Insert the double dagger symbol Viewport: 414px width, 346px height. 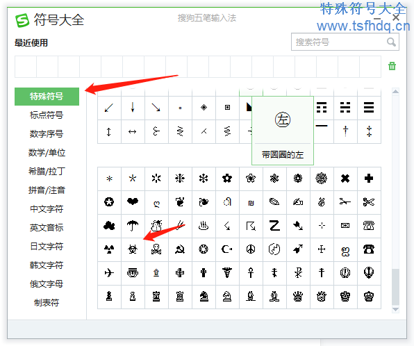[369, 131]
